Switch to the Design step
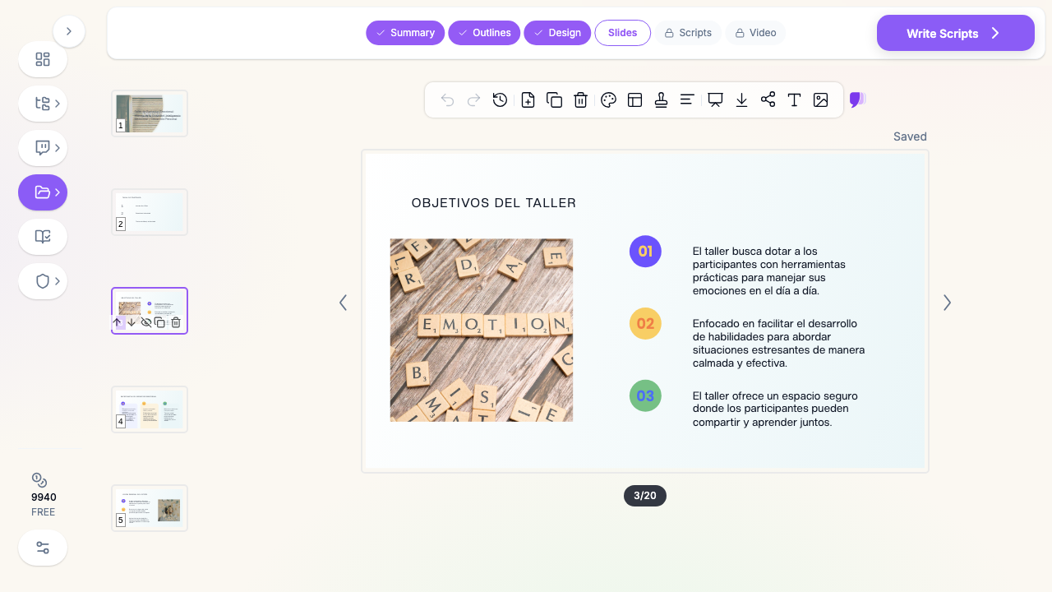The width and height of the screenshot is (1052, 592). pyautogui.click(x=557, y=33)
